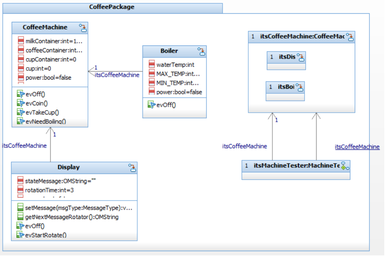386x258 pixels.
Task: Click the itsCoffeeMachine object corner icon
Action: tap(350, 37)
